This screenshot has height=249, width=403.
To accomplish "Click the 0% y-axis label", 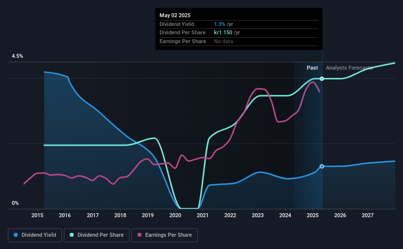I will point(15,203).
